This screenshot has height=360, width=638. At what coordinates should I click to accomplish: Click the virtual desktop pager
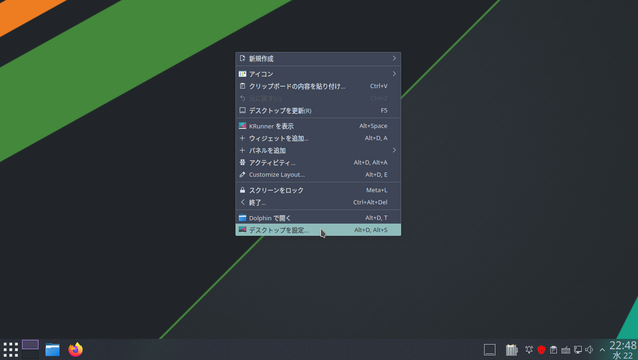coord(30,350)
